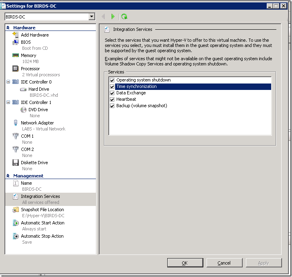Click the Automatic Start Action icon
This screenshot has width=292, height=277.
16,223
